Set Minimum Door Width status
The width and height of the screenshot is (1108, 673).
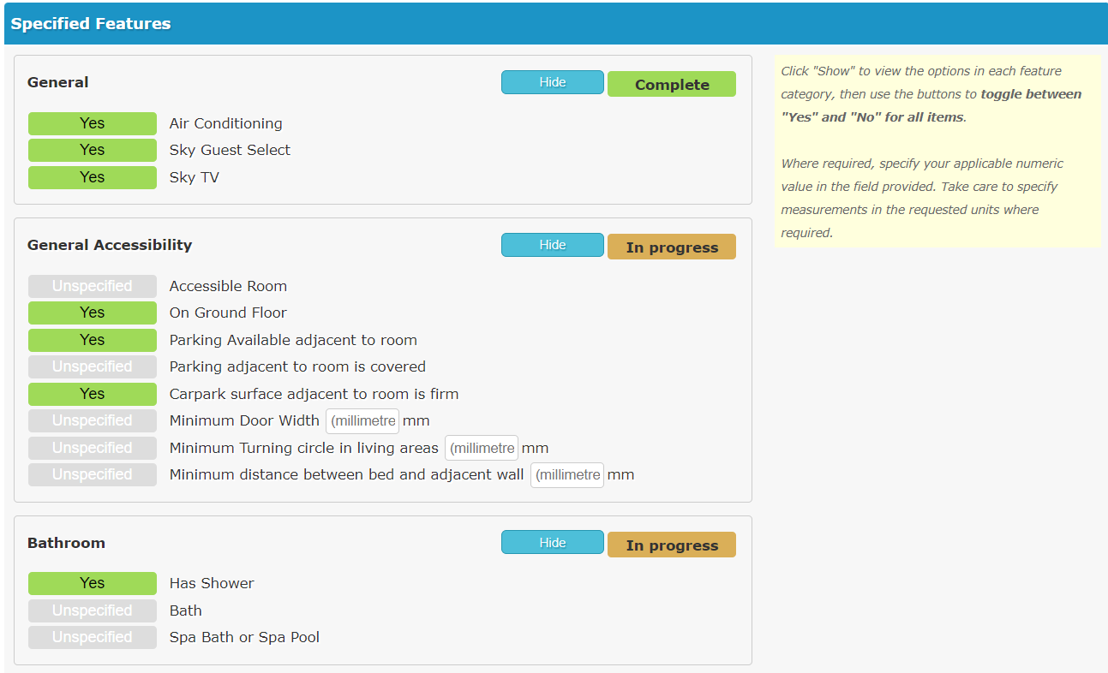[92, 420]
